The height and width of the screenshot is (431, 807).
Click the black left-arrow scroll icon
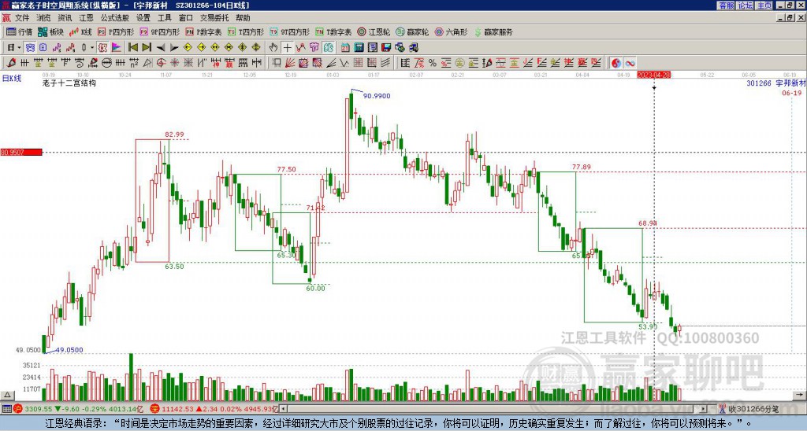pos(161,48)
